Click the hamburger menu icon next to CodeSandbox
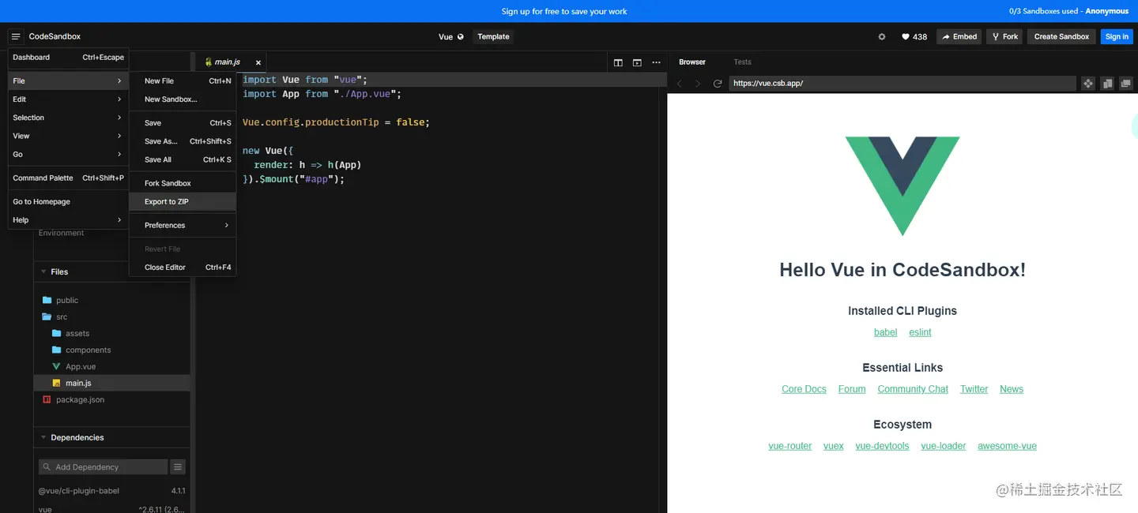The image size is (1138, 513). coord(16,36)
